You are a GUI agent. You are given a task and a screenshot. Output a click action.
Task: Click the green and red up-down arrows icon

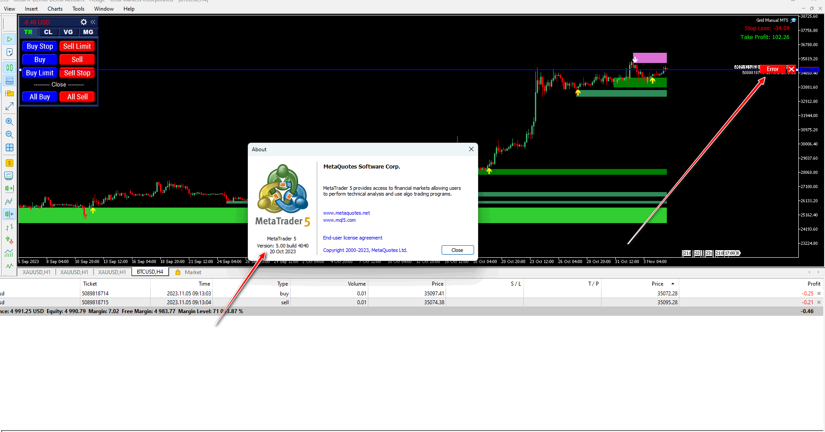click(9, 240)
